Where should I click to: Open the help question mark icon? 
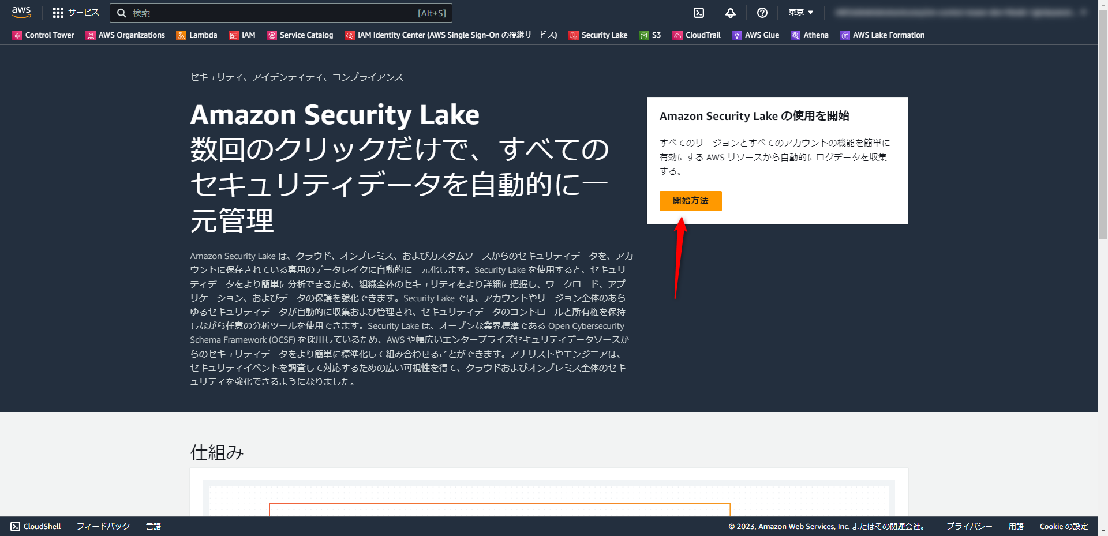pyautogui.click(x=762, y=12)
